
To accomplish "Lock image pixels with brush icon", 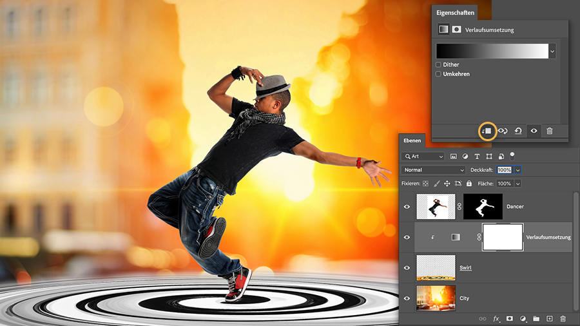I will pos(436,184).
